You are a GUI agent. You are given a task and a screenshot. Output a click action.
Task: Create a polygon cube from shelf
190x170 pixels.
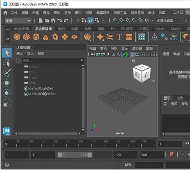(27, 37)
